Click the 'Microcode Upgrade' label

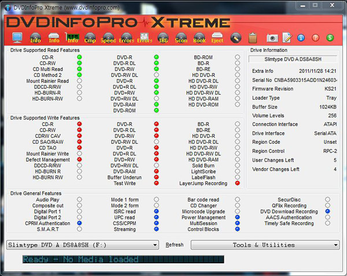coord(204,211)
